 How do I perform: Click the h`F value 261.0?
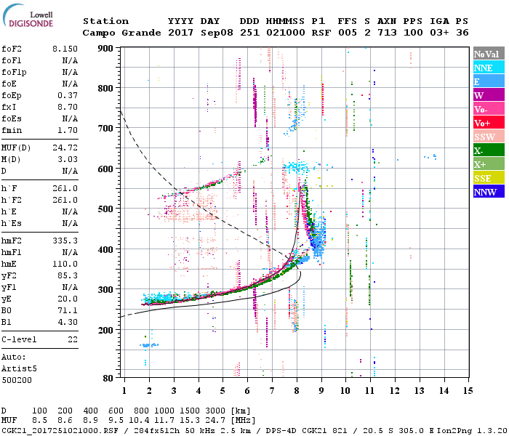pos(65,188)
